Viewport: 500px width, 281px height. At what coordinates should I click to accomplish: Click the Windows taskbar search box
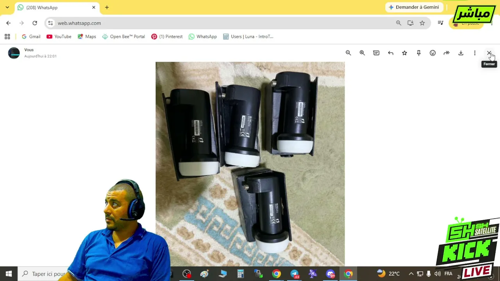tap(43, 274)
